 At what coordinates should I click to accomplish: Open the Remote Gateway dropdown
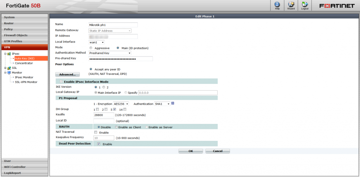click(x=110, y=31)
